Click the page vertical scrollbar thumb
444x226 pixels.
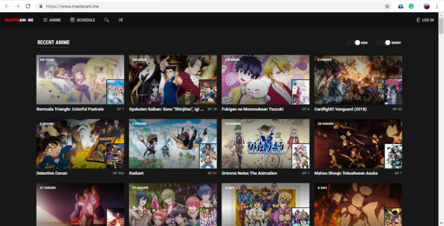coord(441,27)
